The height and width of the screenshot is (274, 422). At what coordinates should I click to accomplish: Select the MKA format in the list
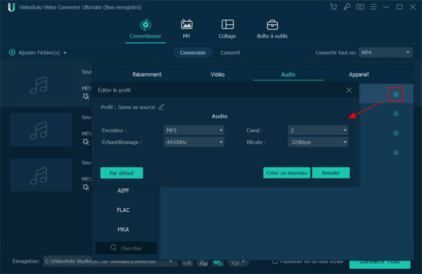pos(123,229)
